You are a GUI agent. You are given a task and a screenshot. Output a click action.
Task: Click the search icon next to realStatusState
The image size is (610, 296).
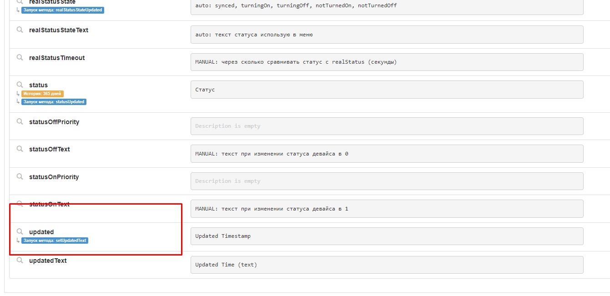pyautogui.click(x=19, y=2)
